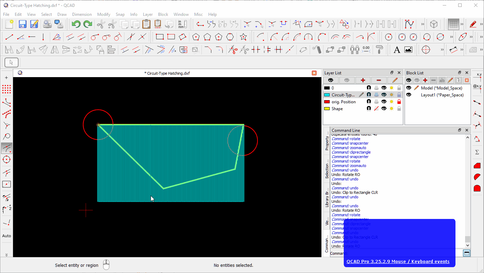
Task: Save the current drawing
Action: [x=22, y=24]
